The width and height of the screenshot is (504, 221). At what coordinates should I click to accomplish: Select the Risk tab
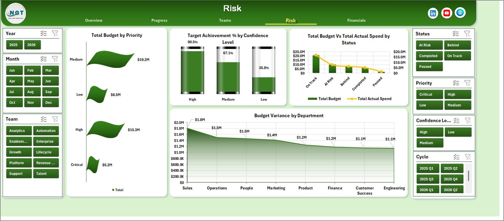coord(290,20)
